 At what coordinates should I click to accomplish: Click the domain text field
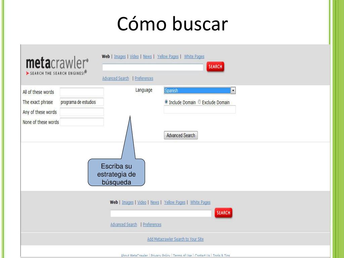tap(200, 109)
